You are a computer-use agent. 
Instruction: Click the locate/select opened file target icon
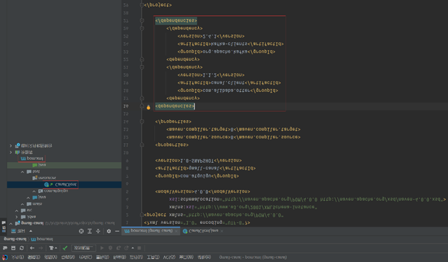[81, 231]
